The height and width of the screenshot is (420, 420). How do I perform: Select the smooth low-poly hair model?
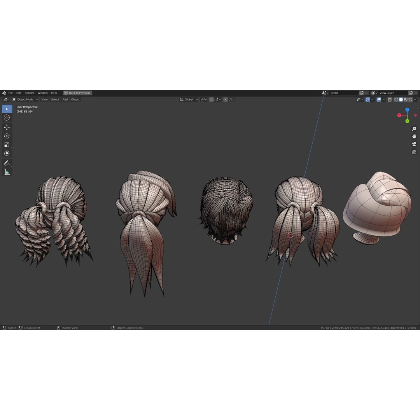[377, 208]
